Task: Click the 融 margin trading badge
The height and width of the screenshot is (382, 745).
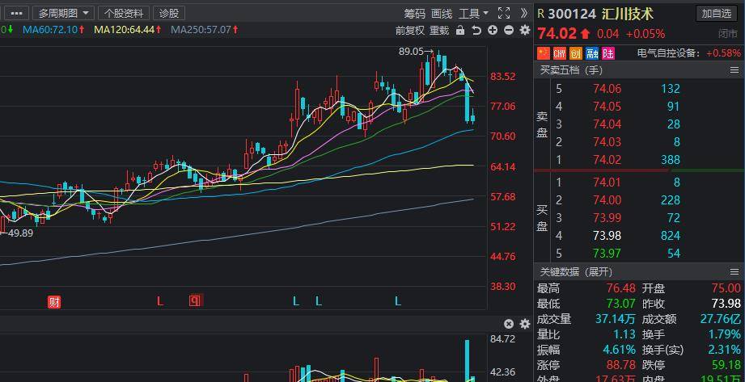Action: (x=592, y=53)
